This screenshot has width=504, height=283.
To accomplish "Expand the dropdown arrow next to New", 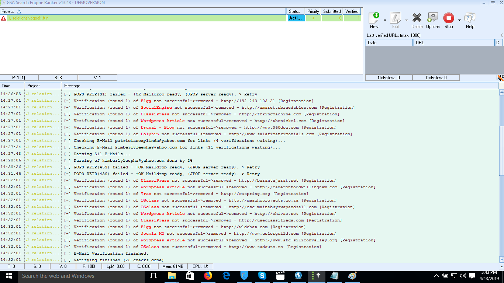I will pos(385,20).
